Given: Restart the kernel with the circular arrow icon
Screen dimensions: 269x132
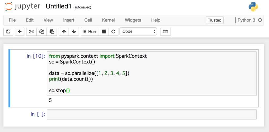Looking at the screenshot, I should [113, 32].
